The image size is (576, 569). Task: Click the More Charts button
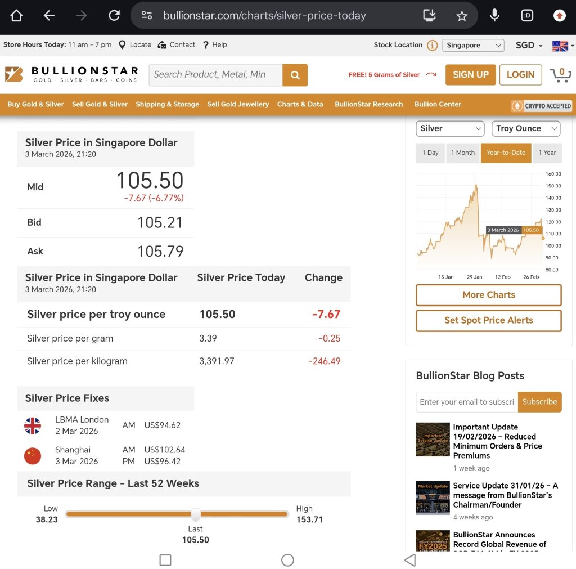489,295
